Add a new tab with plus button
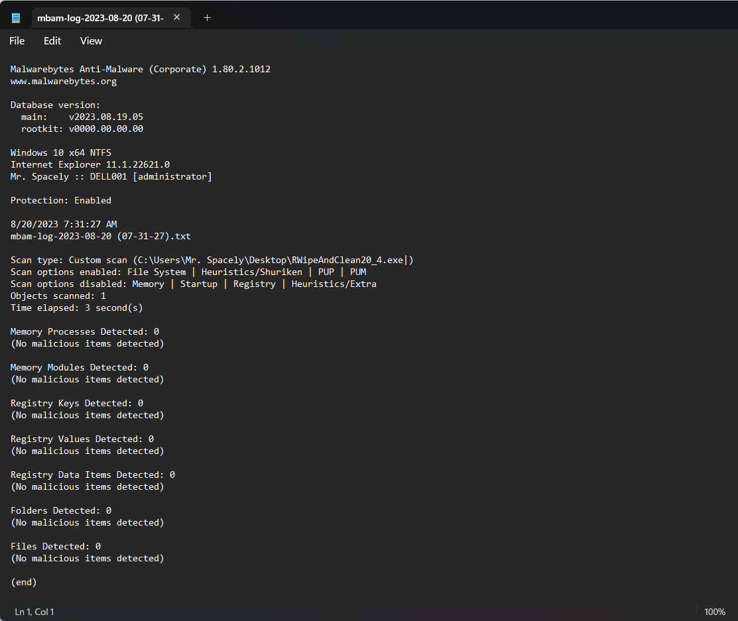738x621 pixels. (x=207, y=18)
